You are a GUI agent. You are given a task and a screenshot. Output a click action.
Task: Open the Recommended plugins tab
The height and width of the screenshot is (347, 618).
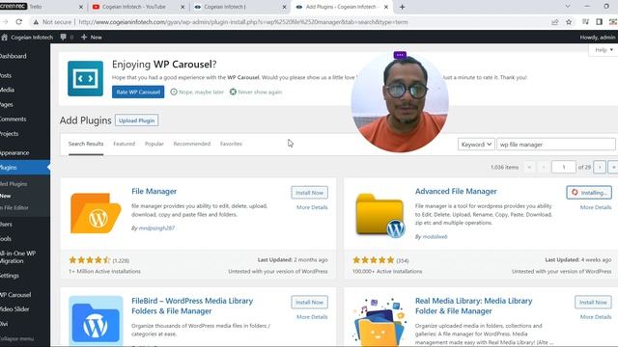click(x=192, y=144)
